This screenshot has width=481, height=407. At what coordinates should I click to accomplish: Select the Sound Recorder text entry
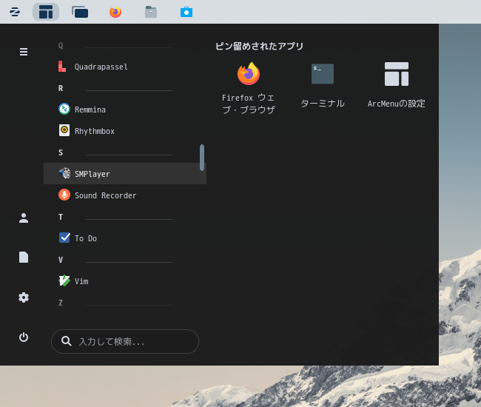[x=106, y=195]
